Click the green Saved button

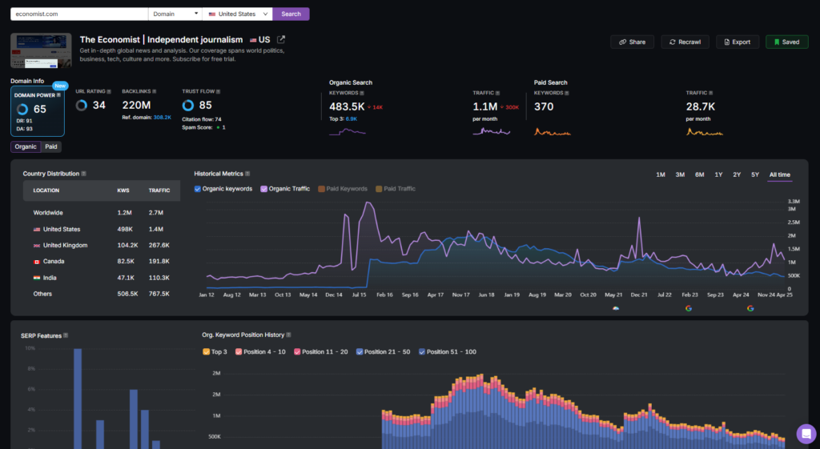pyautogui.click(x=787, y=42)
